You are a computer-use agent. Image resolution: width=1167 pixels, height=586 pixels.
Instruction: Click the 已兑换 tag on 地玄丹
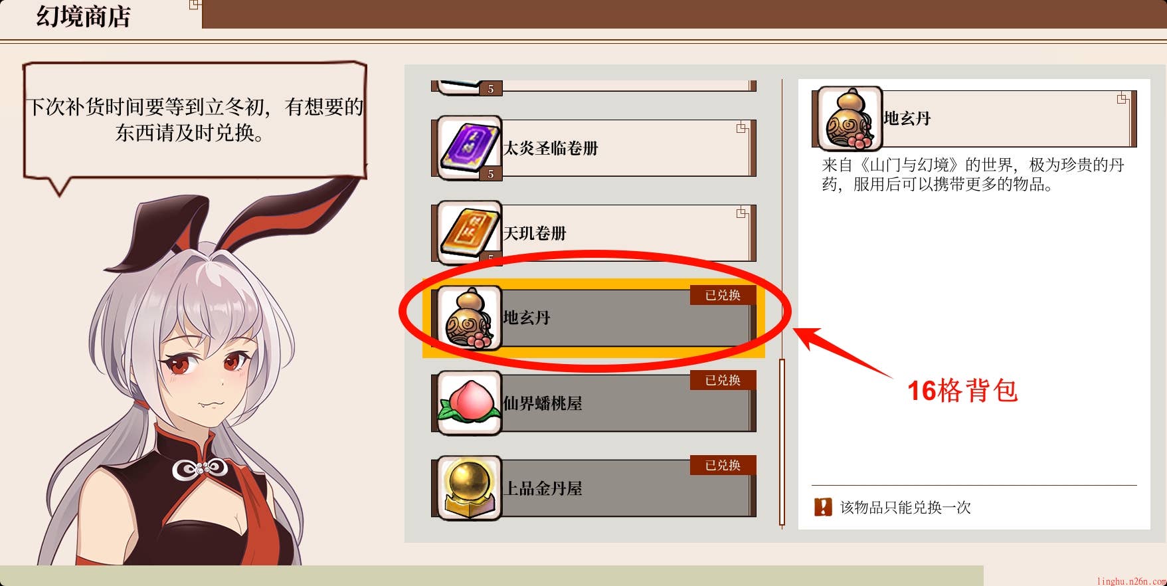(723, 295)
